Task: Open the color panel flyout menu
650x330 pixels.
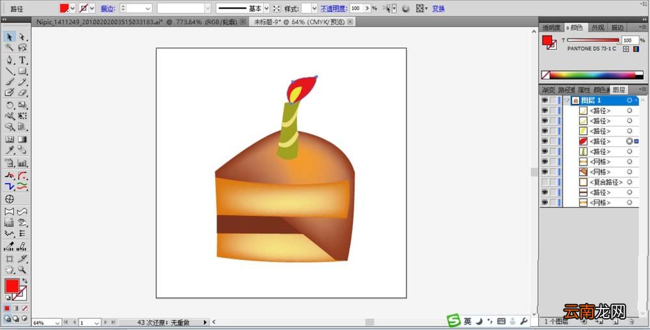Action: [643, 27]
